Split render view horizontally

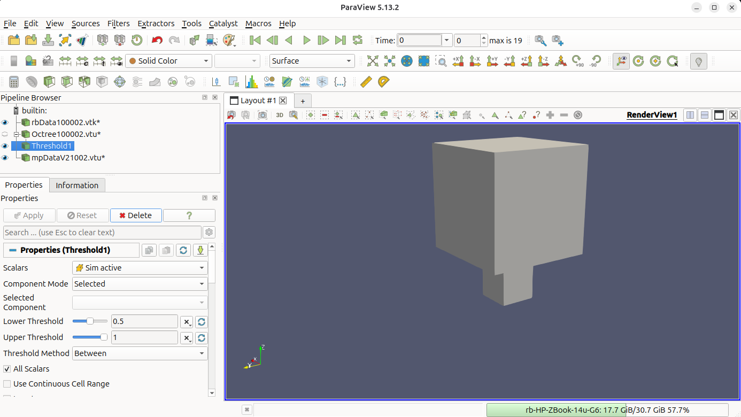point(690,115)
